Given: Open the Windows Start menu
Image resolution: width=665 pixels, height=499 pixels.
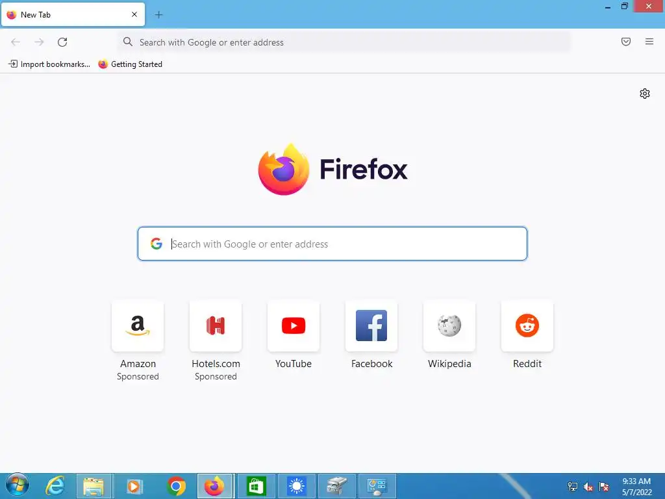Looking at the screenshot, I should click(18, 485).
